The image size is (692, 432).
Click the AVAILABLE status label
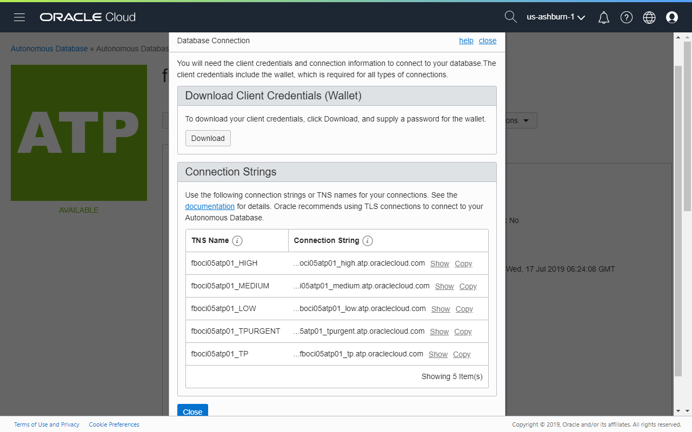point(79,210)
